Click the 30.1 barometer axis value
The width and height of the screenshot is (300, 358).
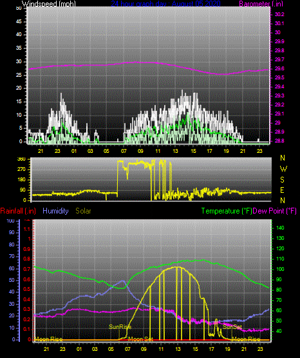click(279, 23)
